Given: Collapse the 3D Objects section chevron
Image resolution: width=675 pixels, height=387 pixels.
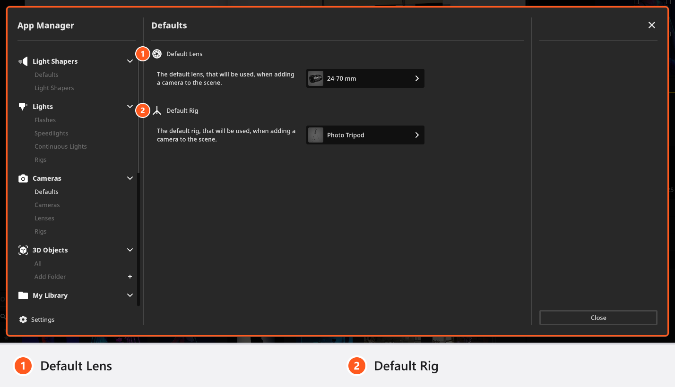Looking at the screenshot, I should 130,250.
